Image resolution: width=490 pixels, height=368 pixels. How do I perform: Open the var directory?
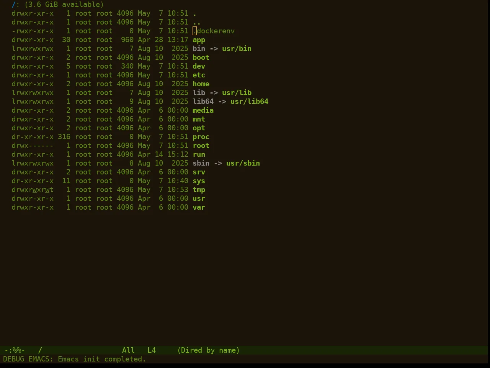point(199,207)
